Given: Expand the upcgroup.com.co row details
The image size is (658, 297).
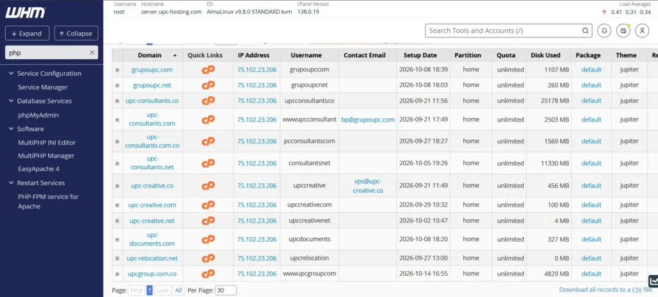Looking at the screenshot, I should (117, 274).
